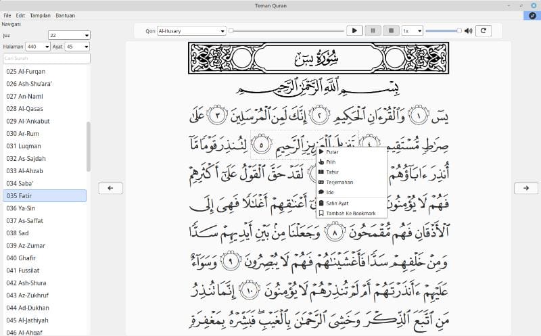Start audio with the Play button
This screenshot has width=541, height=336.
tap(354, 30)
